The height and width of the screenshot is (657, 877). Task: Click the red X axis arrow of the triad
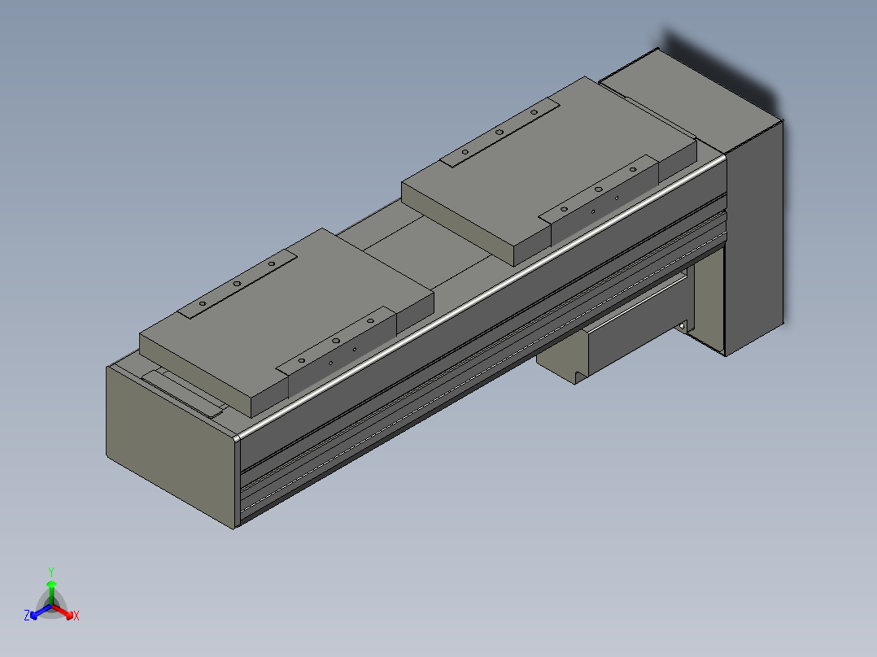[x=63, y=611]
